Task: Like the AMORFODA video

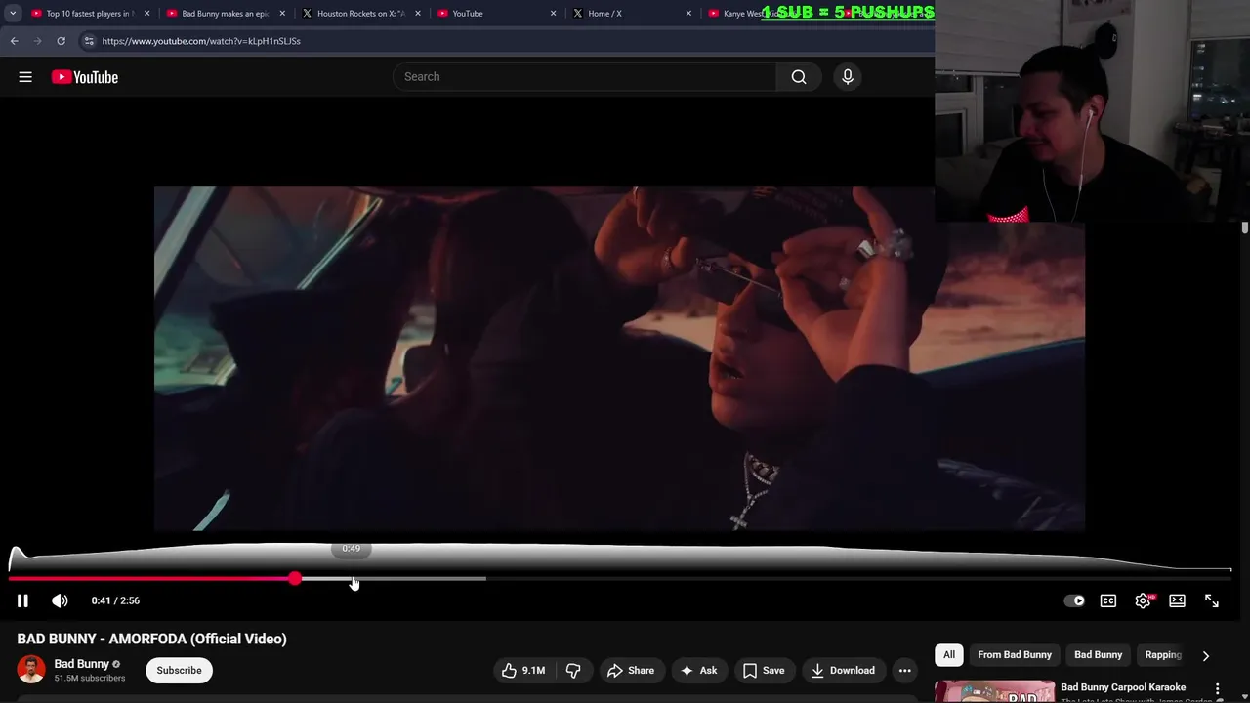Action: [x=522, y=670]
